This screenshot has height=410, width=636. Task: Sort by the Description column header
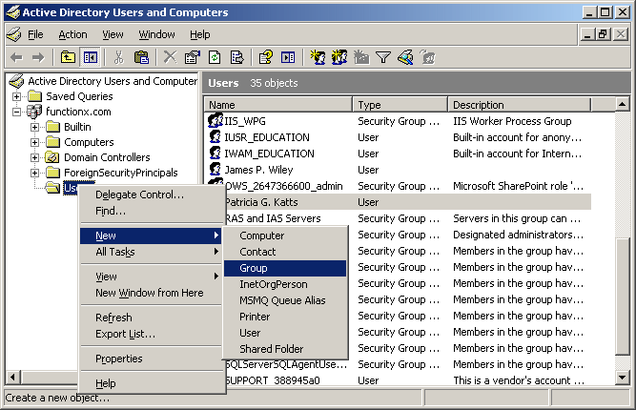tap(520, 105)
